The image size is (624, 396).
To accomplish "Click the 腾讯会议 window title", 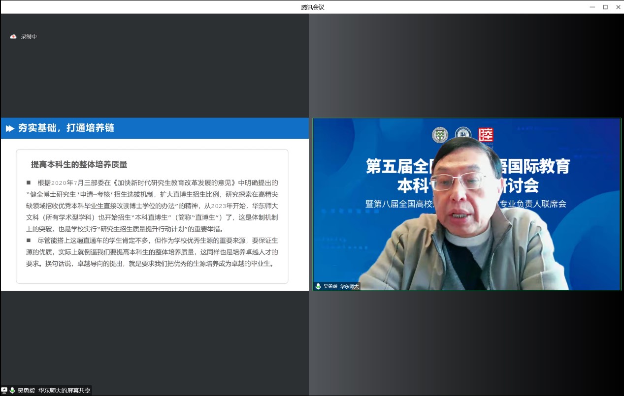I will 312,7.
